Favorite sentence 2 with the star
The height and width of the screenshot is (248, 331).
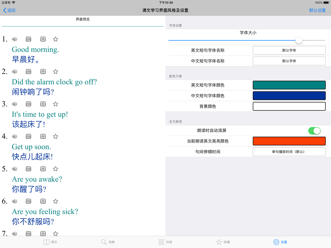point(56,71)
